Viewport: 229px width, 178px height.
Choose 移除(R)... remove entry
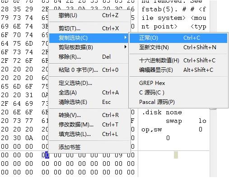pyautogui.click(x=89, y=57)
